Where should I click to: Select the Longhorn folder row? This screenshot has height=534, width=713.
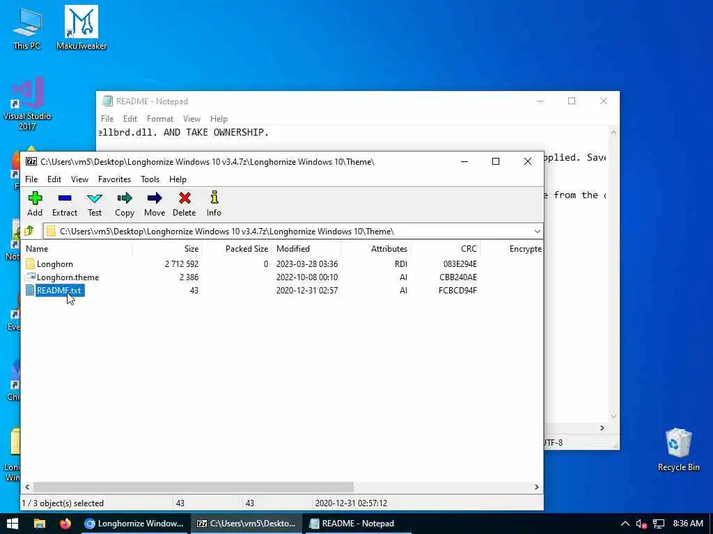(x=282, y=264)
